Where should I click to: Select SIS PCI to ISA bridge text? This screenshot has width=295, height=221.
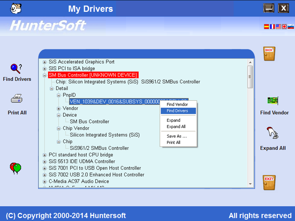tap(72, 68)
